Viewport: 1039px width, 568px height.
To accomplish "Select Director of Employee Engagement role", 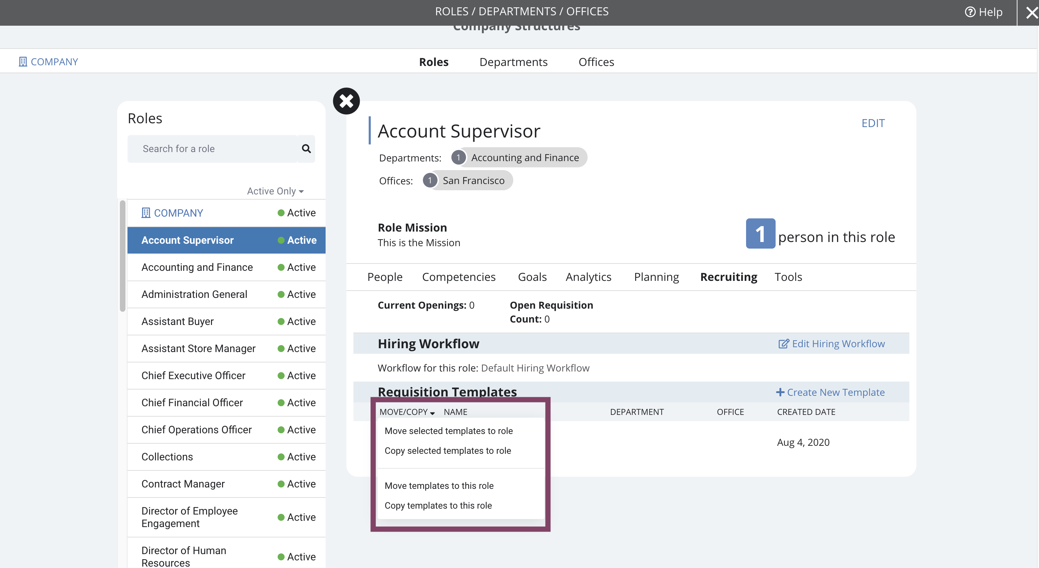I will pyautogui.click(x=226, y=517).
